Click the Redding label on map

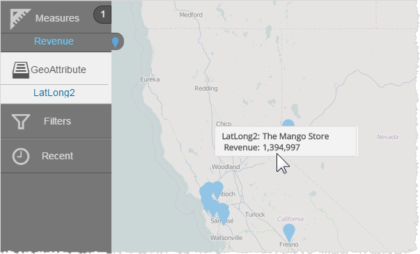tap(206, 88)
